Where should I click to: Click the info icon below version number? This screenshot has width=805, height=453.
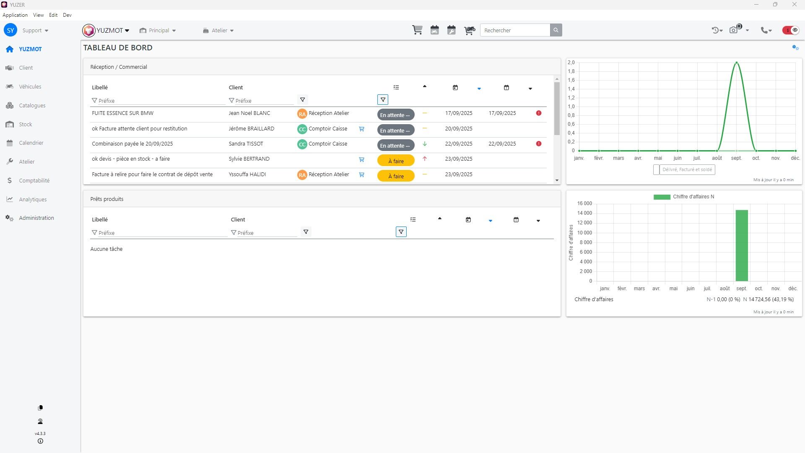(40, 441)
